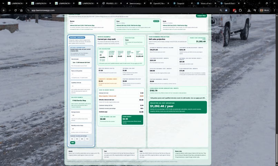
Task: Bookmark this page with the star icon
Action: [x=226, y=10]
